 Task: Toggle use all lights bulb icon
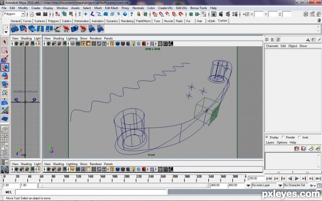[x=134, y=44]
